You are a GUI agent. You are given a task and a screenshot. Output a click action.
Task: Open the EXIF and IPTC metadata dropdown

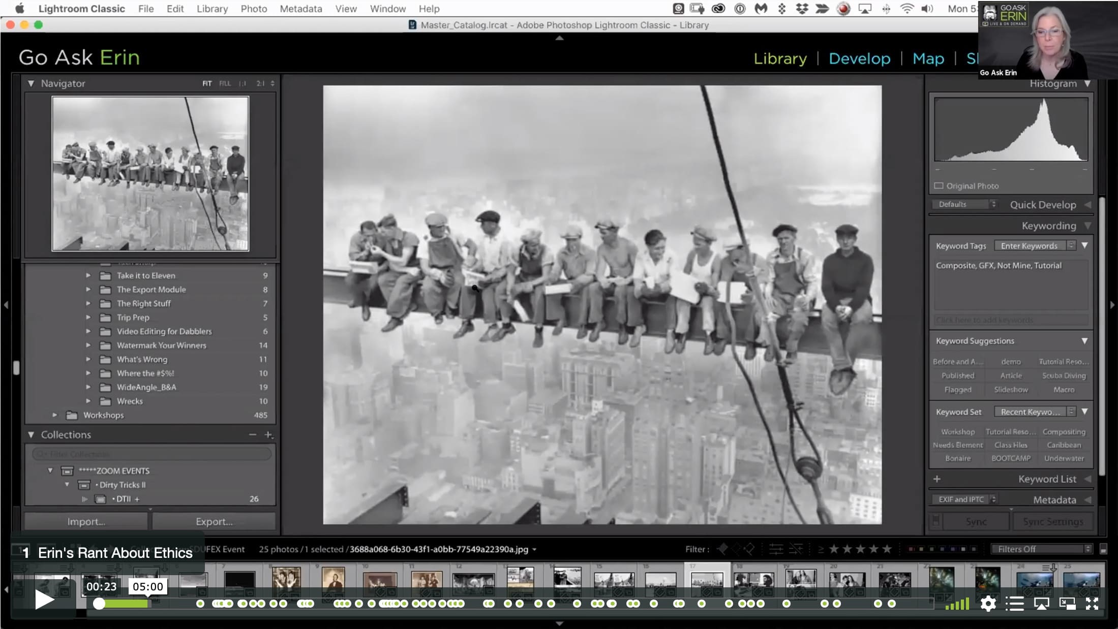pyautogui.click(x=965, y=499)
